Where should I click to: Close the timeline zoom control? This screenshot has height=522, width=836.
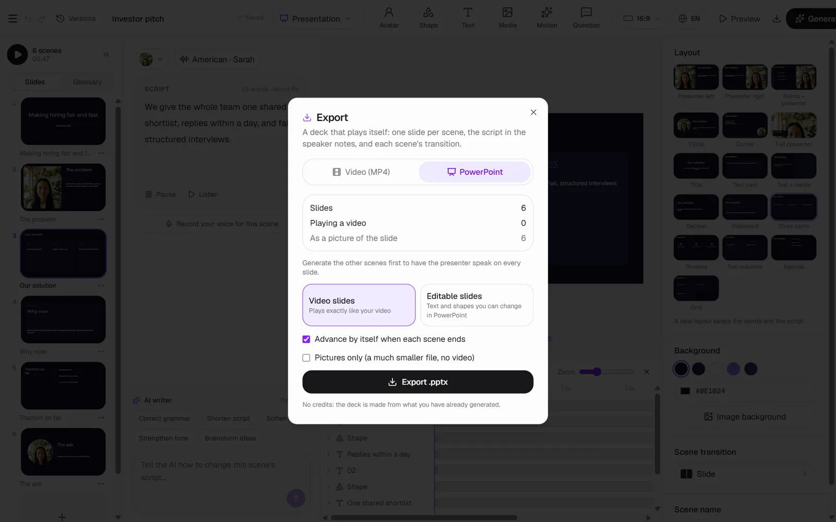coord(647,372)
